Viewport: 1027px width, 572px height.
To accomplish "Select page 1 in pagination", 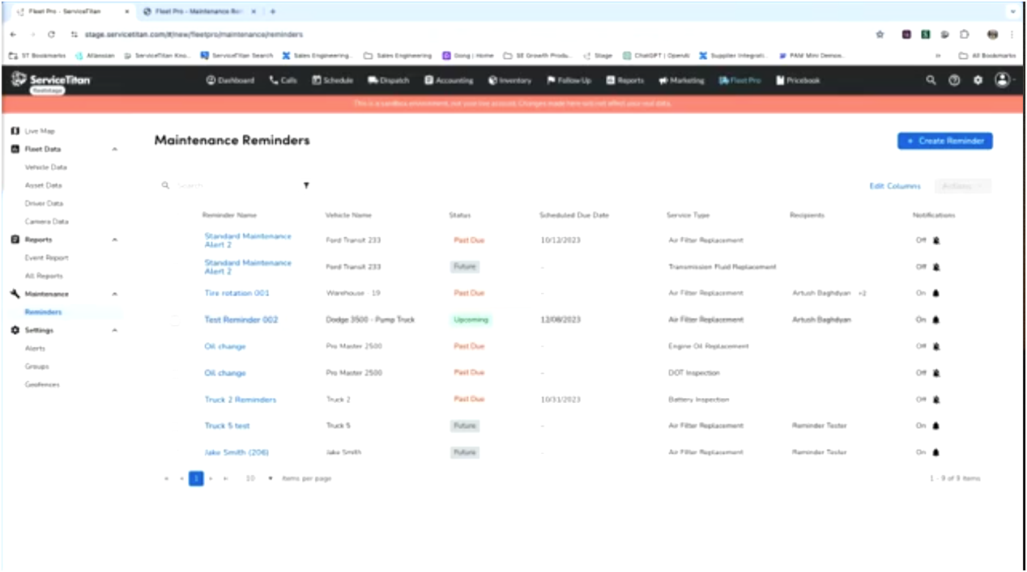I will pos(196,478).
